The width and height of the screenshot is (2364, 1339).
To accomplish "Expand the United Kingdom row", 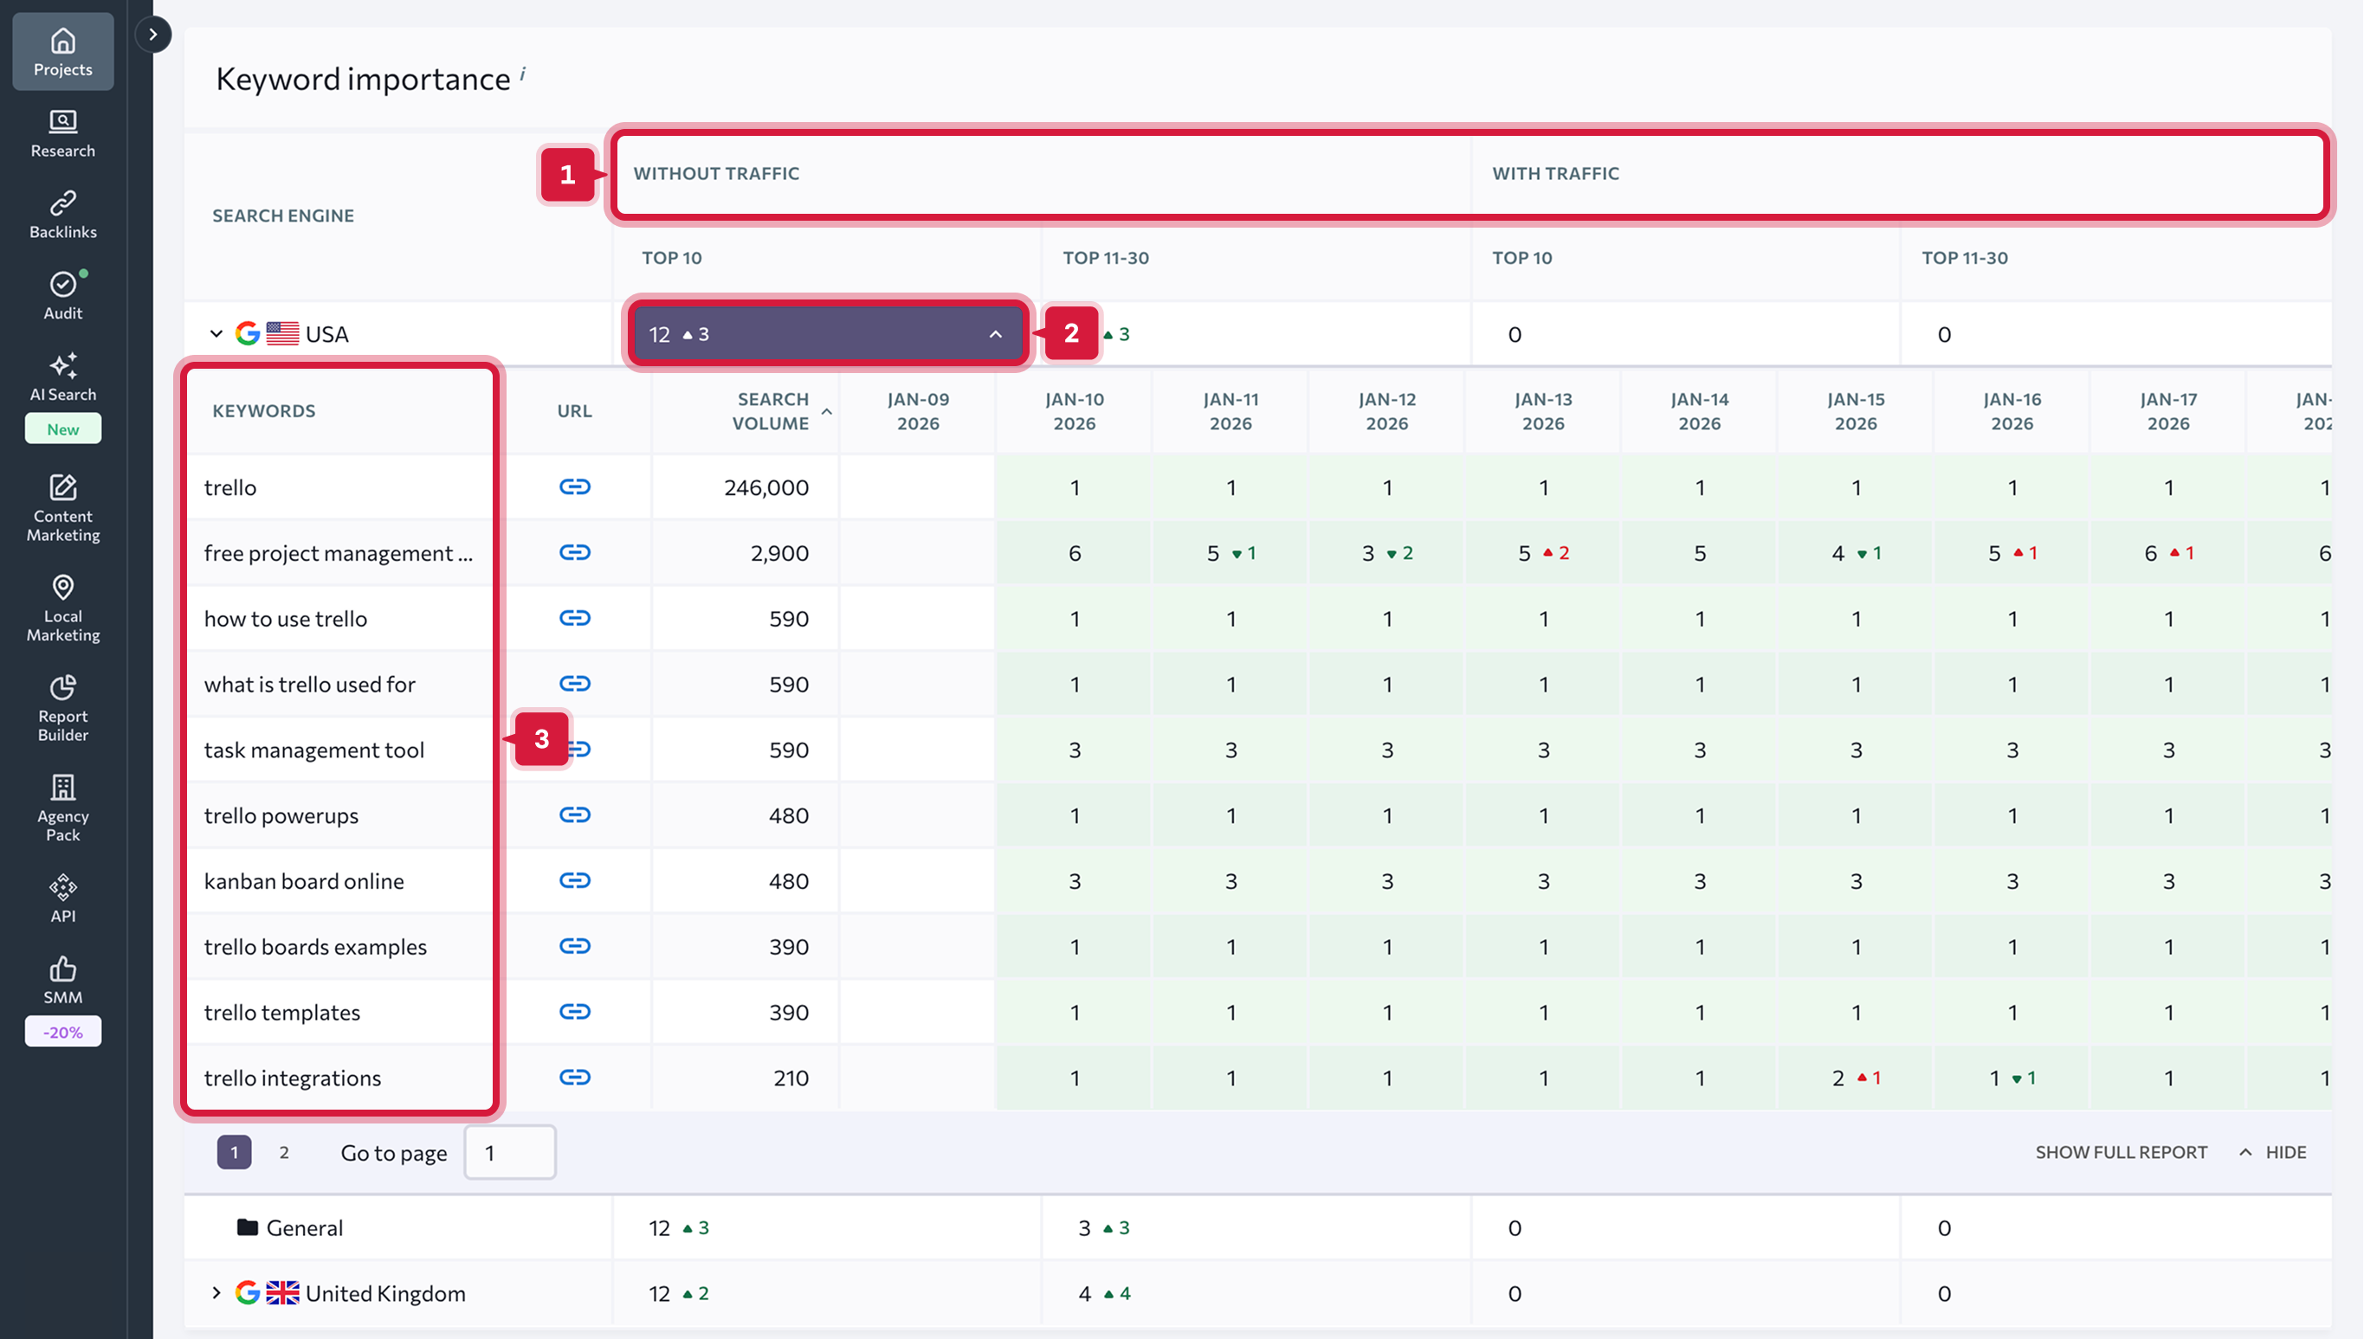I will point(217,1293).
